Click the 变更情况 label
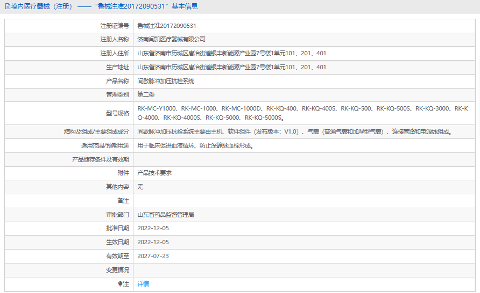Image resolution: width=480 pixels, height=293 pixels. 117,270
